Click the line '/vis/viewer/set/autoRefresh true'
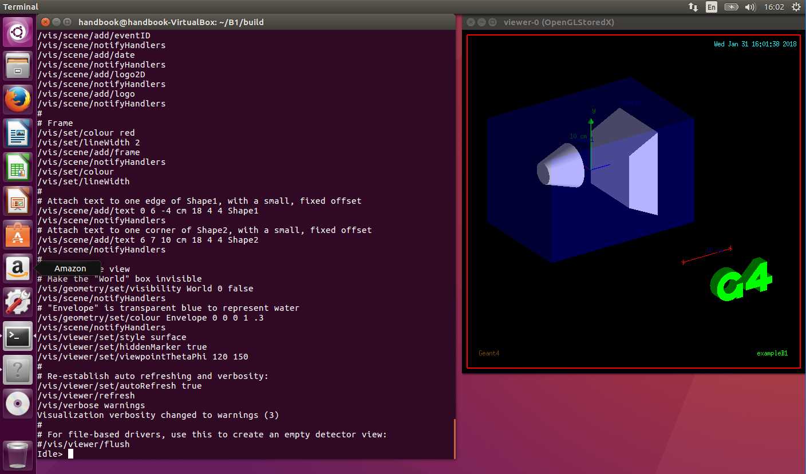806x474 pixels. click(120, 386)
